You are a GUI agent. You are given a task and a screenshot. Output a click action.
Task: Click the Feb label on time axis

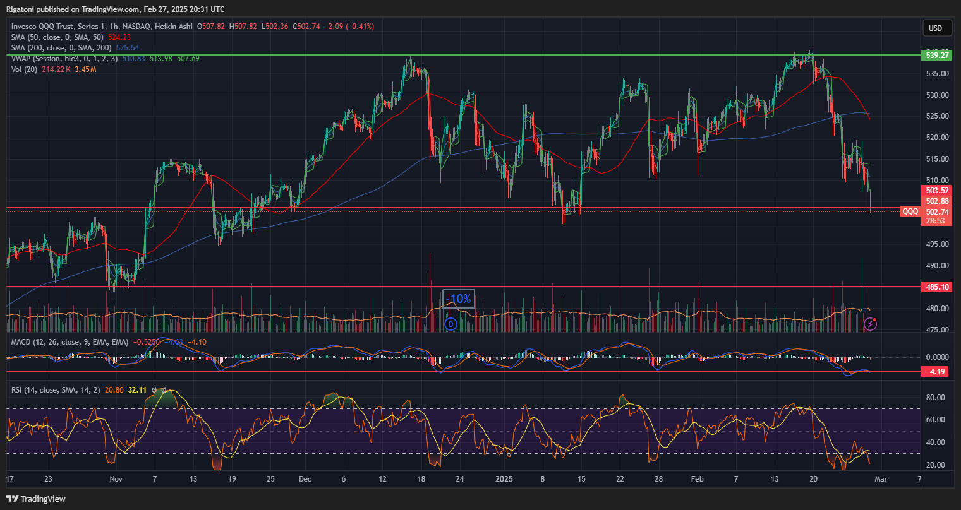(696, 479)
